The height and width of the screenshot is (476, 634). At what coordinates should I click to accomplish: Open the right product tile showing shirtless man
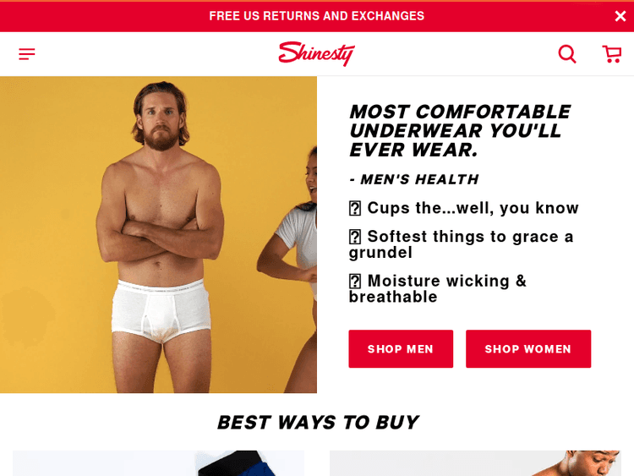[x=475, y=463]
